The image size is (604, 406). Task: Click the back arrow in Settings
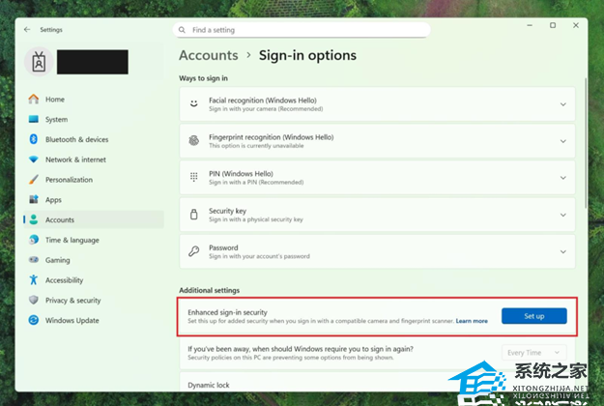tap(27, 30)
